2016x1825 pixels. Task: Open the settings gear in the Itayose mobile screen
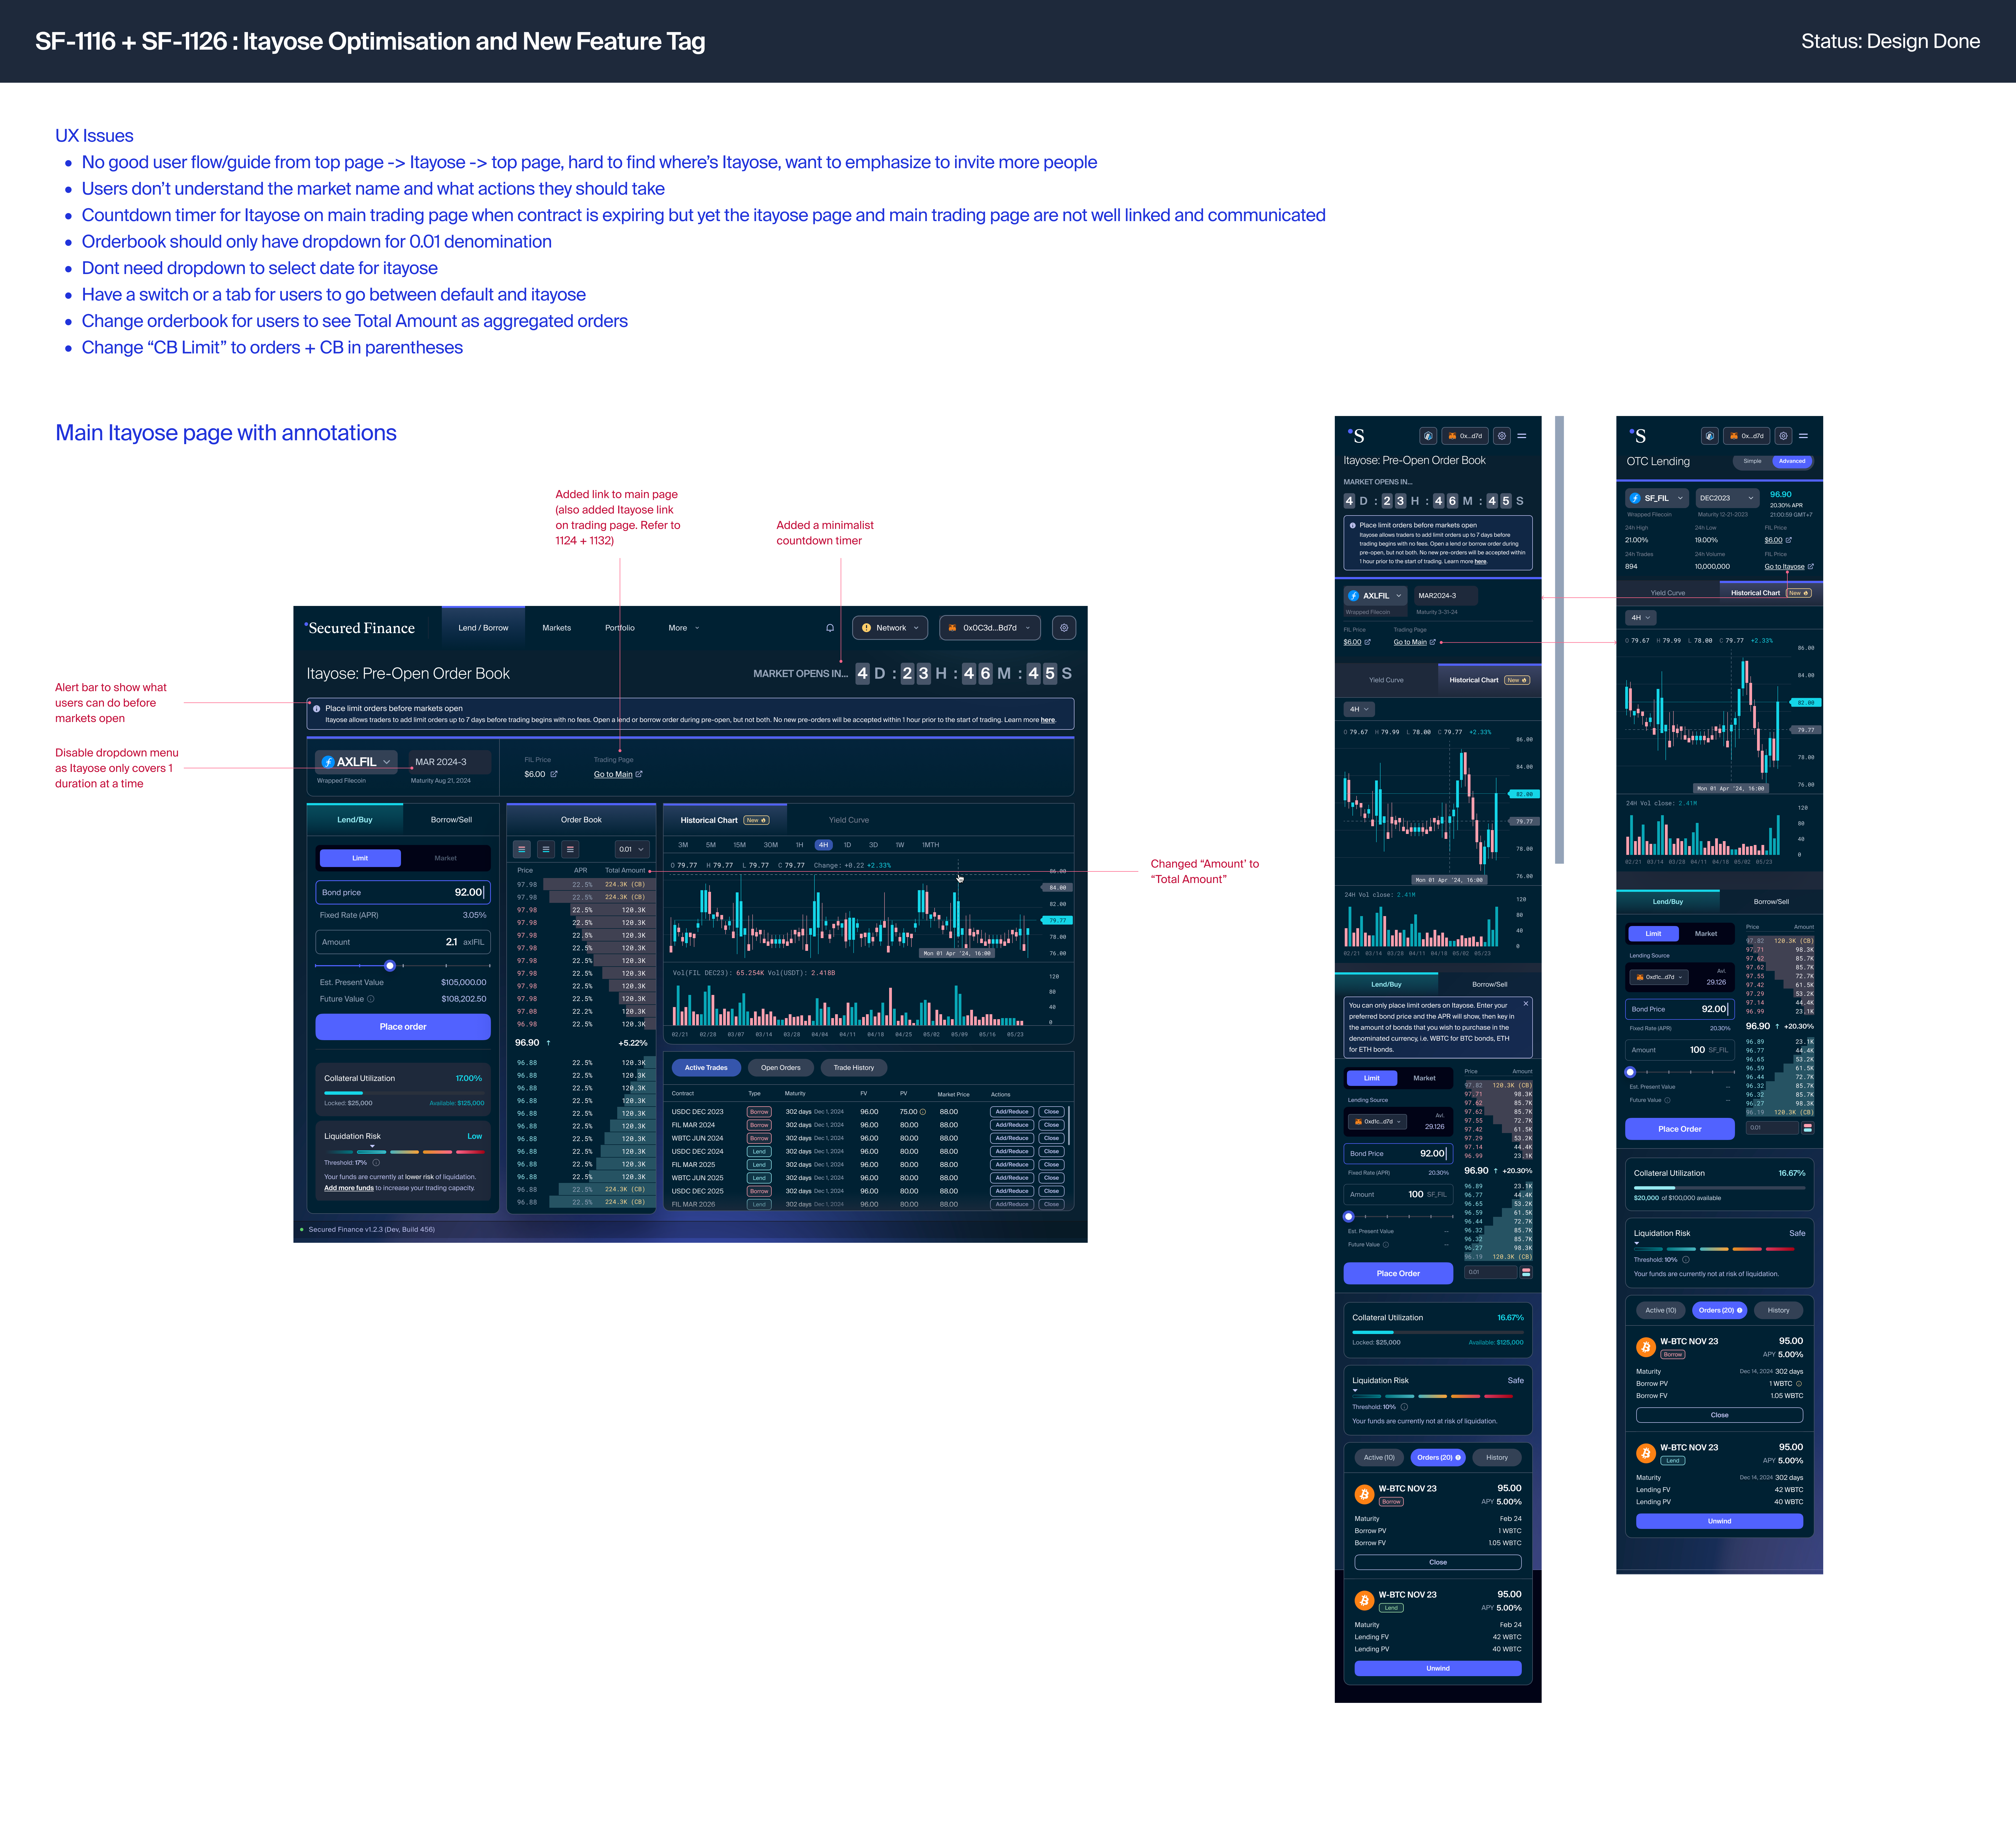tap(1502, 436)
